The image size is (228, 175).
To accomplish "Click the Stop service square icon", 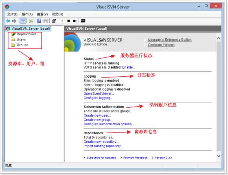I will pyautogui.click(x=68, y=21).
